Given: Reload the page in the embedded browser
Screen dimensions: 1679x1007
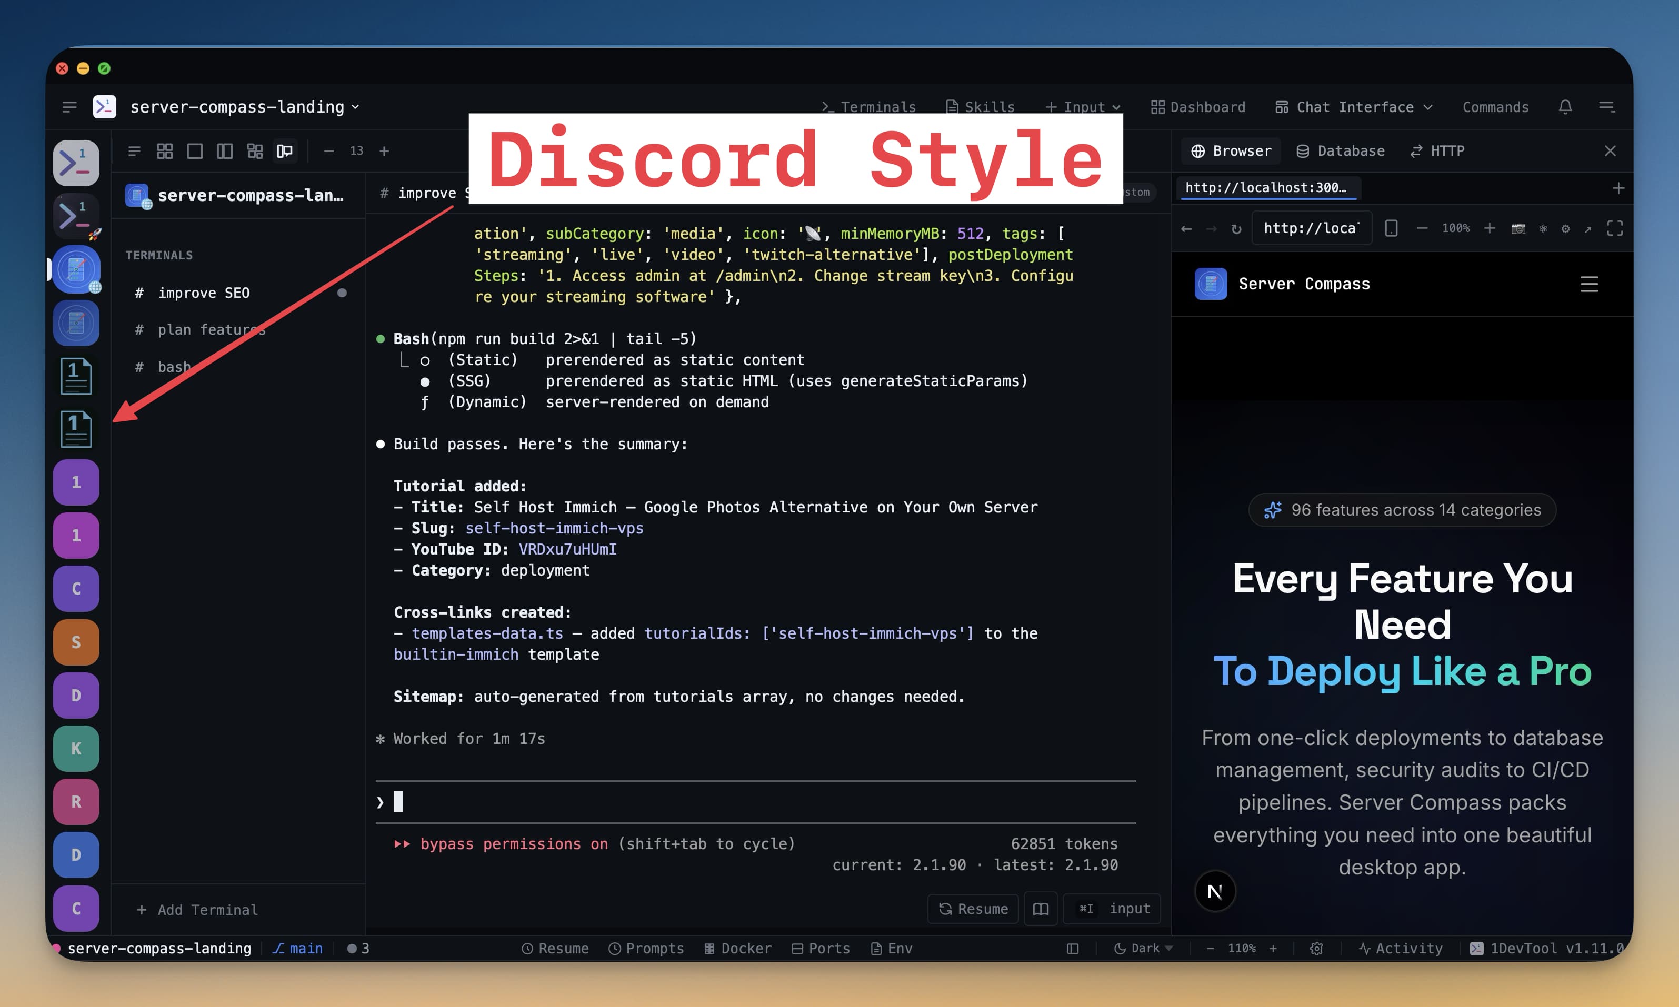Looking at the screenshot, I should tap(1236, 228).
